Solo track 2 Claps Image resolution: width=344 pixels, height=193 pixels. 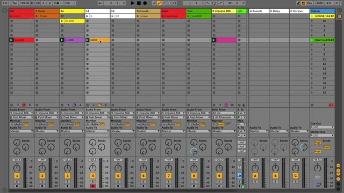click(x=42, y=182)
